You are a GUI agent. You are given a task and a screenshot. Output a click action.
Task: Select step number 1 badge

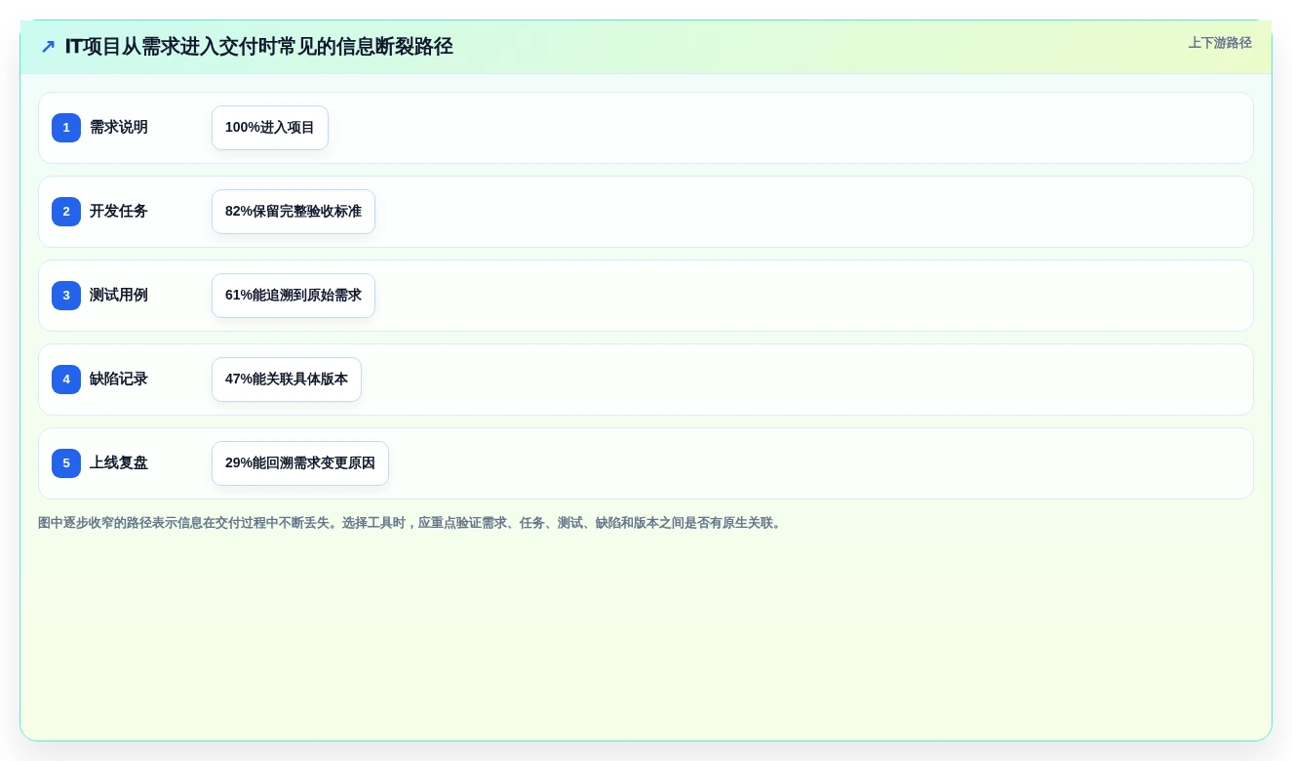[66, 128]
